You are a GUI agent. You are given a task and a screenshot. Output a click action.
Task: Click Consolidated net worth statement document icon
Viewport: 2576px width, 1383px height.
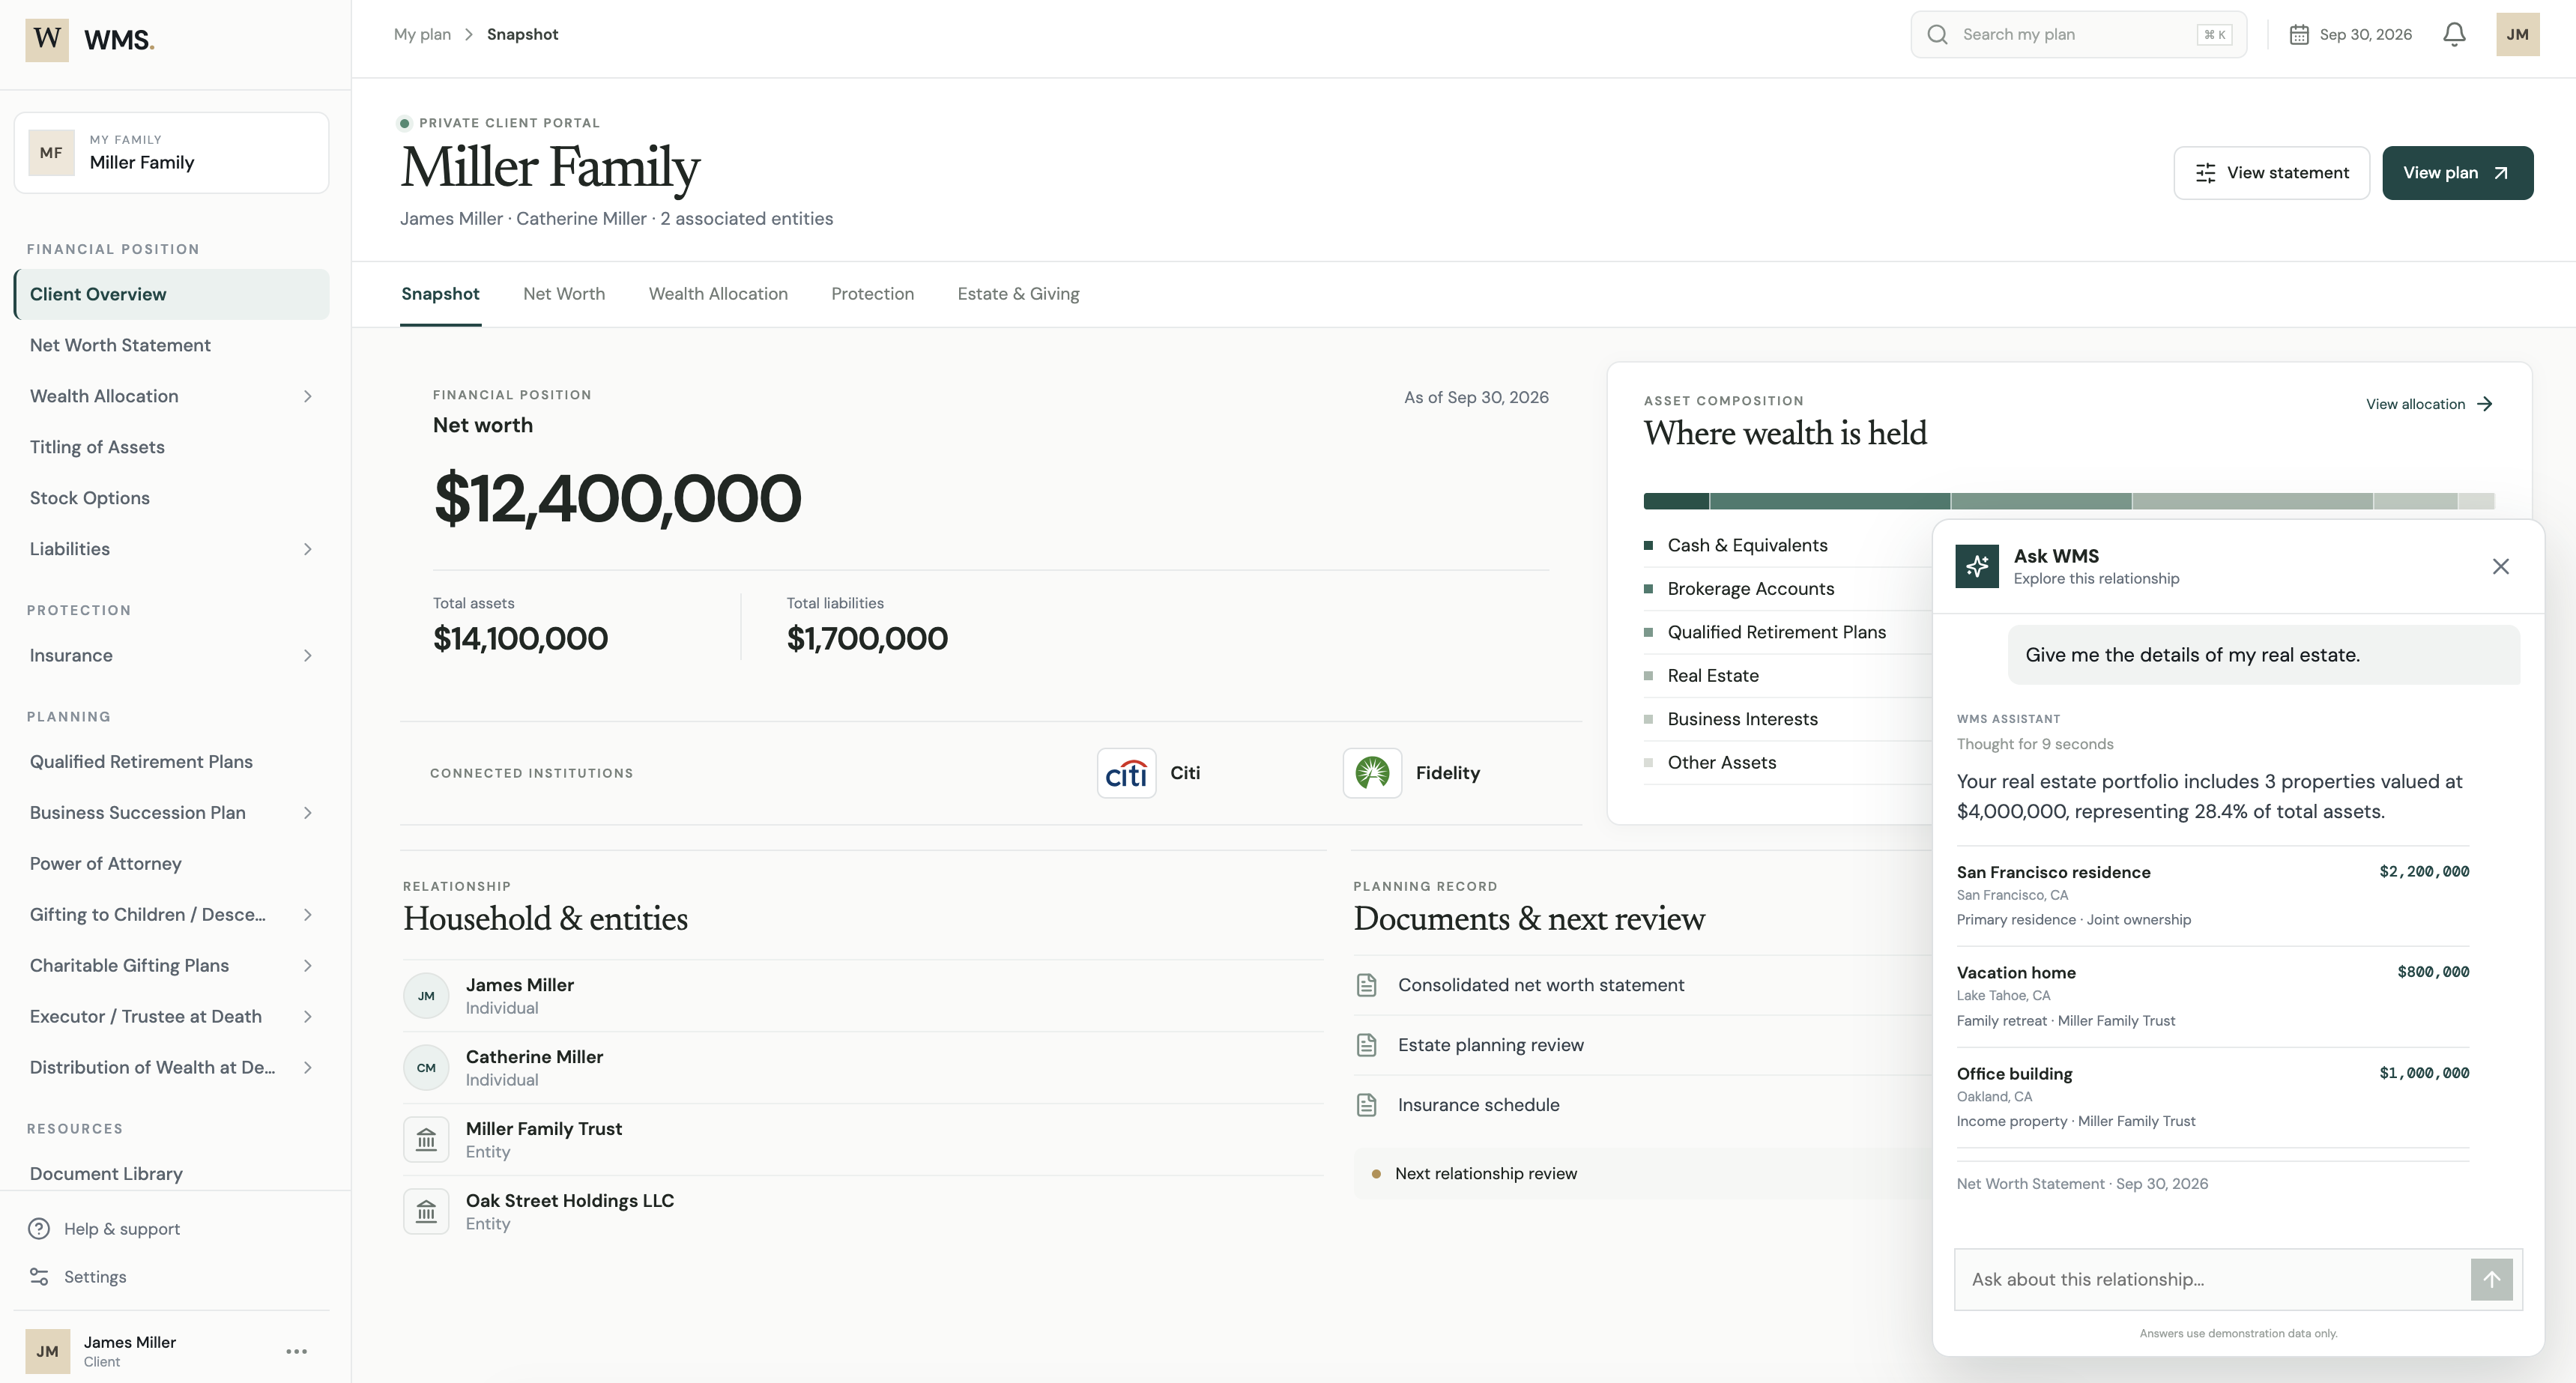[x=1366, y=985]
